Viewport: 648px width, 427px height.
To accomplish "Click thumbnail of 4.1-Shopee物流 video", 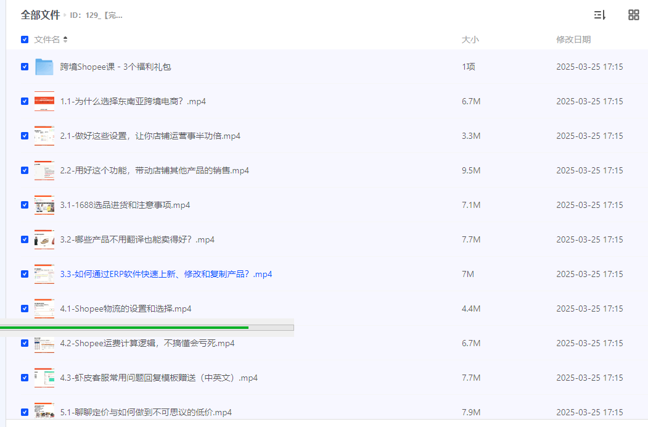I will 44,309.
